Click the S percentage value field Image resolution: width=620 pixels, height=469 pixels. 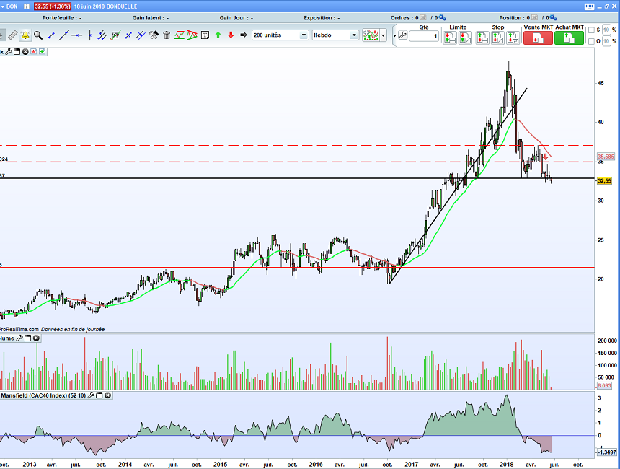pos(606,30)
